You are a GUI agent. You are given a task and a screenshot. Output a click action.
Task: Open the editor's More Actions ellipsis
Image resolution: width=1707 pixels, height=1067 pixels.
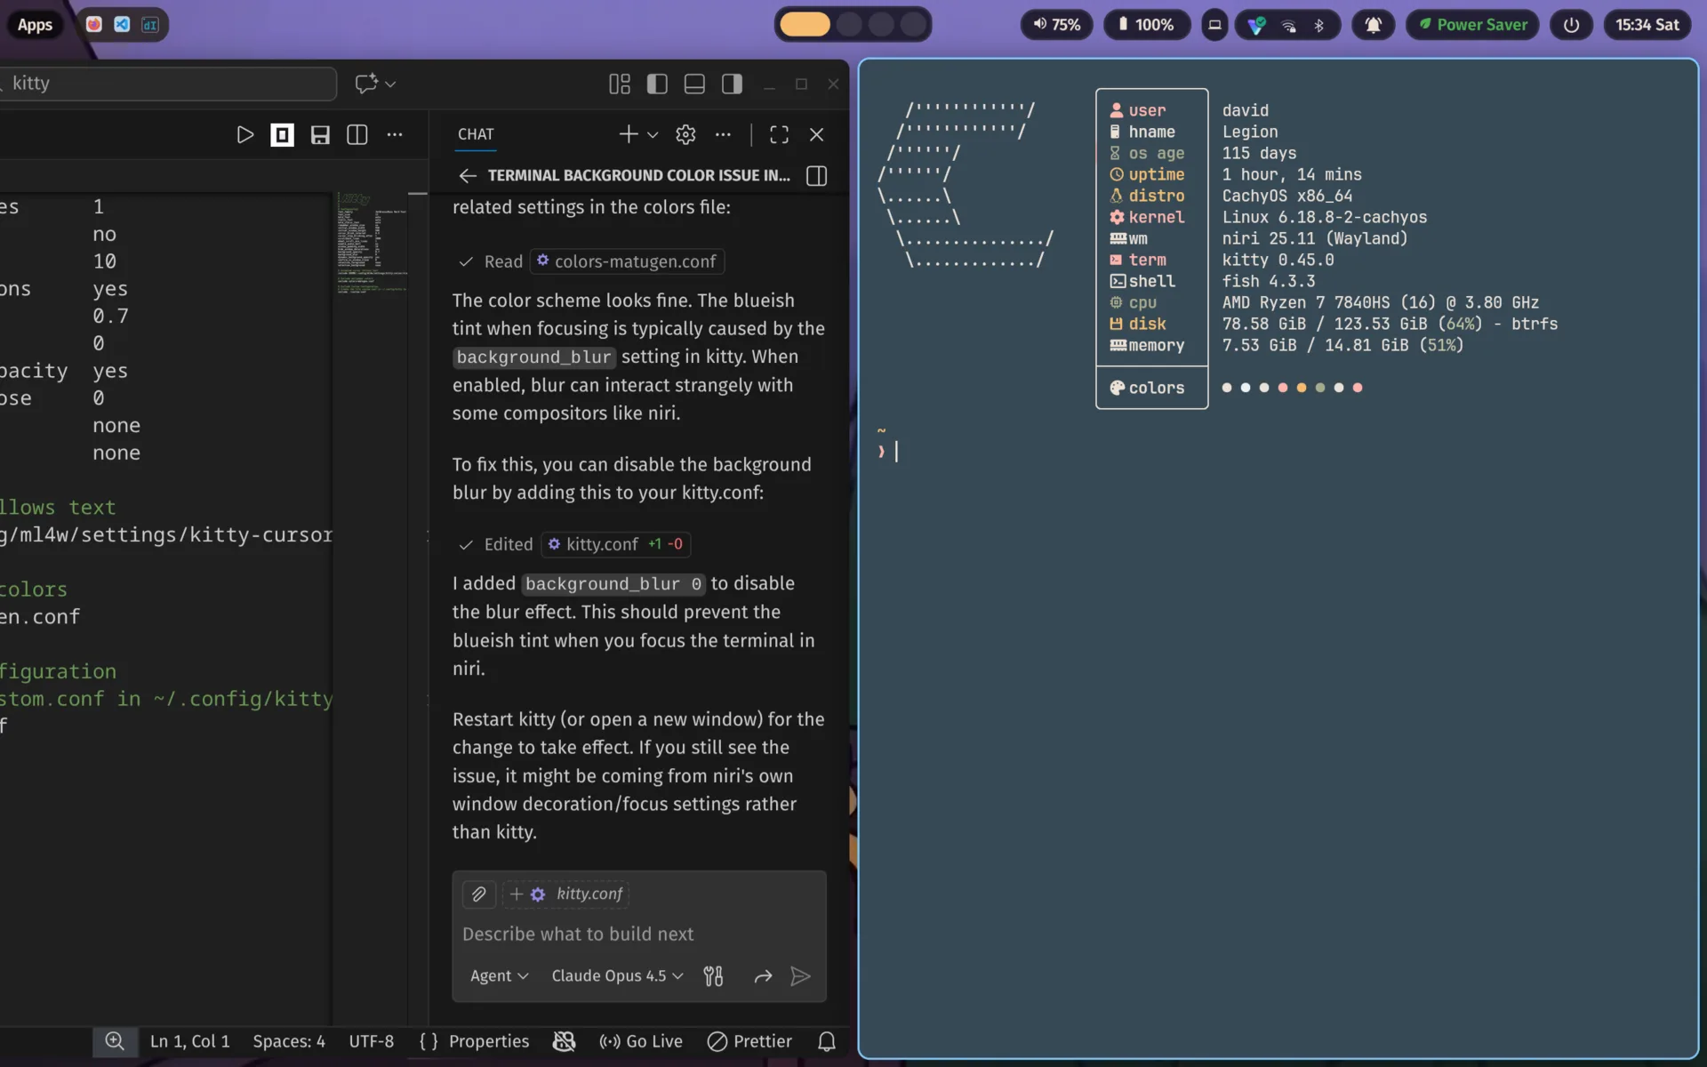pyautogui.click(x=395, y=134)
